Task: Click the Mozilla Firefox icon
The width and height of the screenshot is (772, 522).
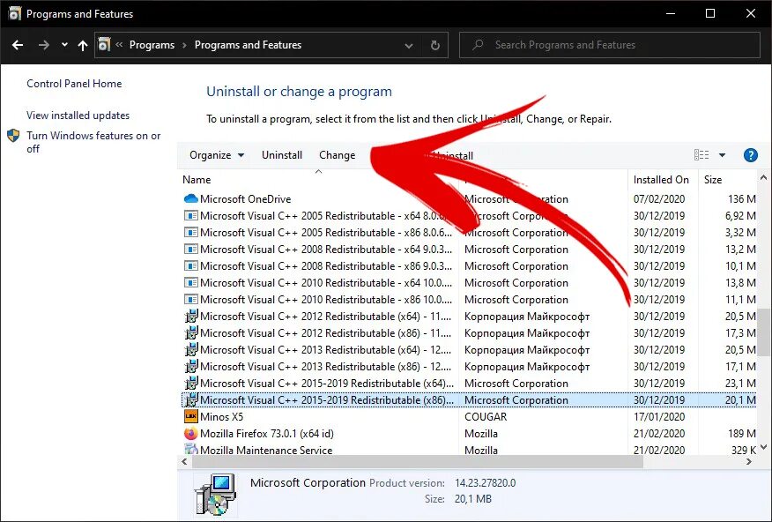Action: (x=190, y=433)
